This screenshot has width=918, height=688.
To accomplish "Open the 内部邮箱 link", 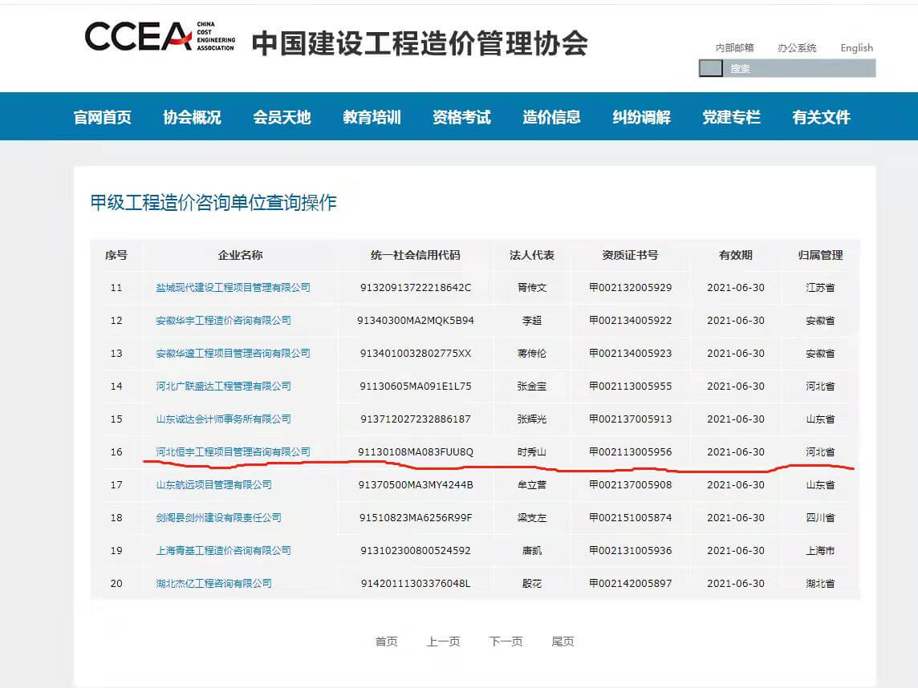I will [734, 48].
